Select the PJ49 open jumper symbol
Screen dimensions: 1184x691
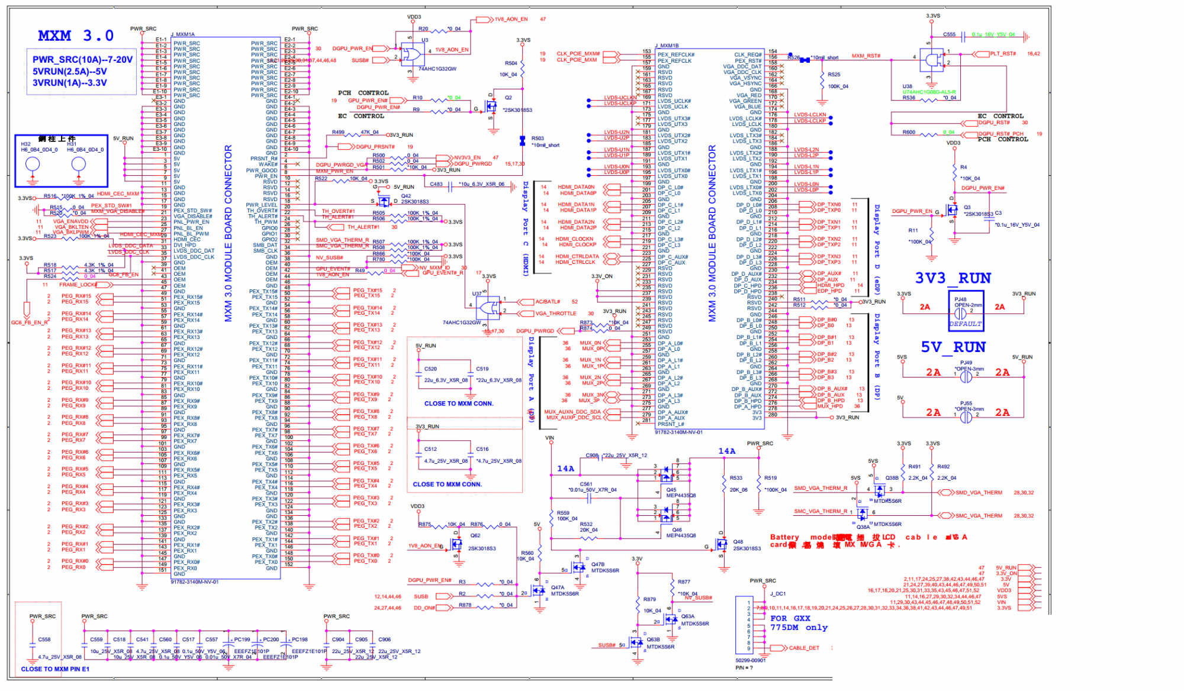coord(966,376)
